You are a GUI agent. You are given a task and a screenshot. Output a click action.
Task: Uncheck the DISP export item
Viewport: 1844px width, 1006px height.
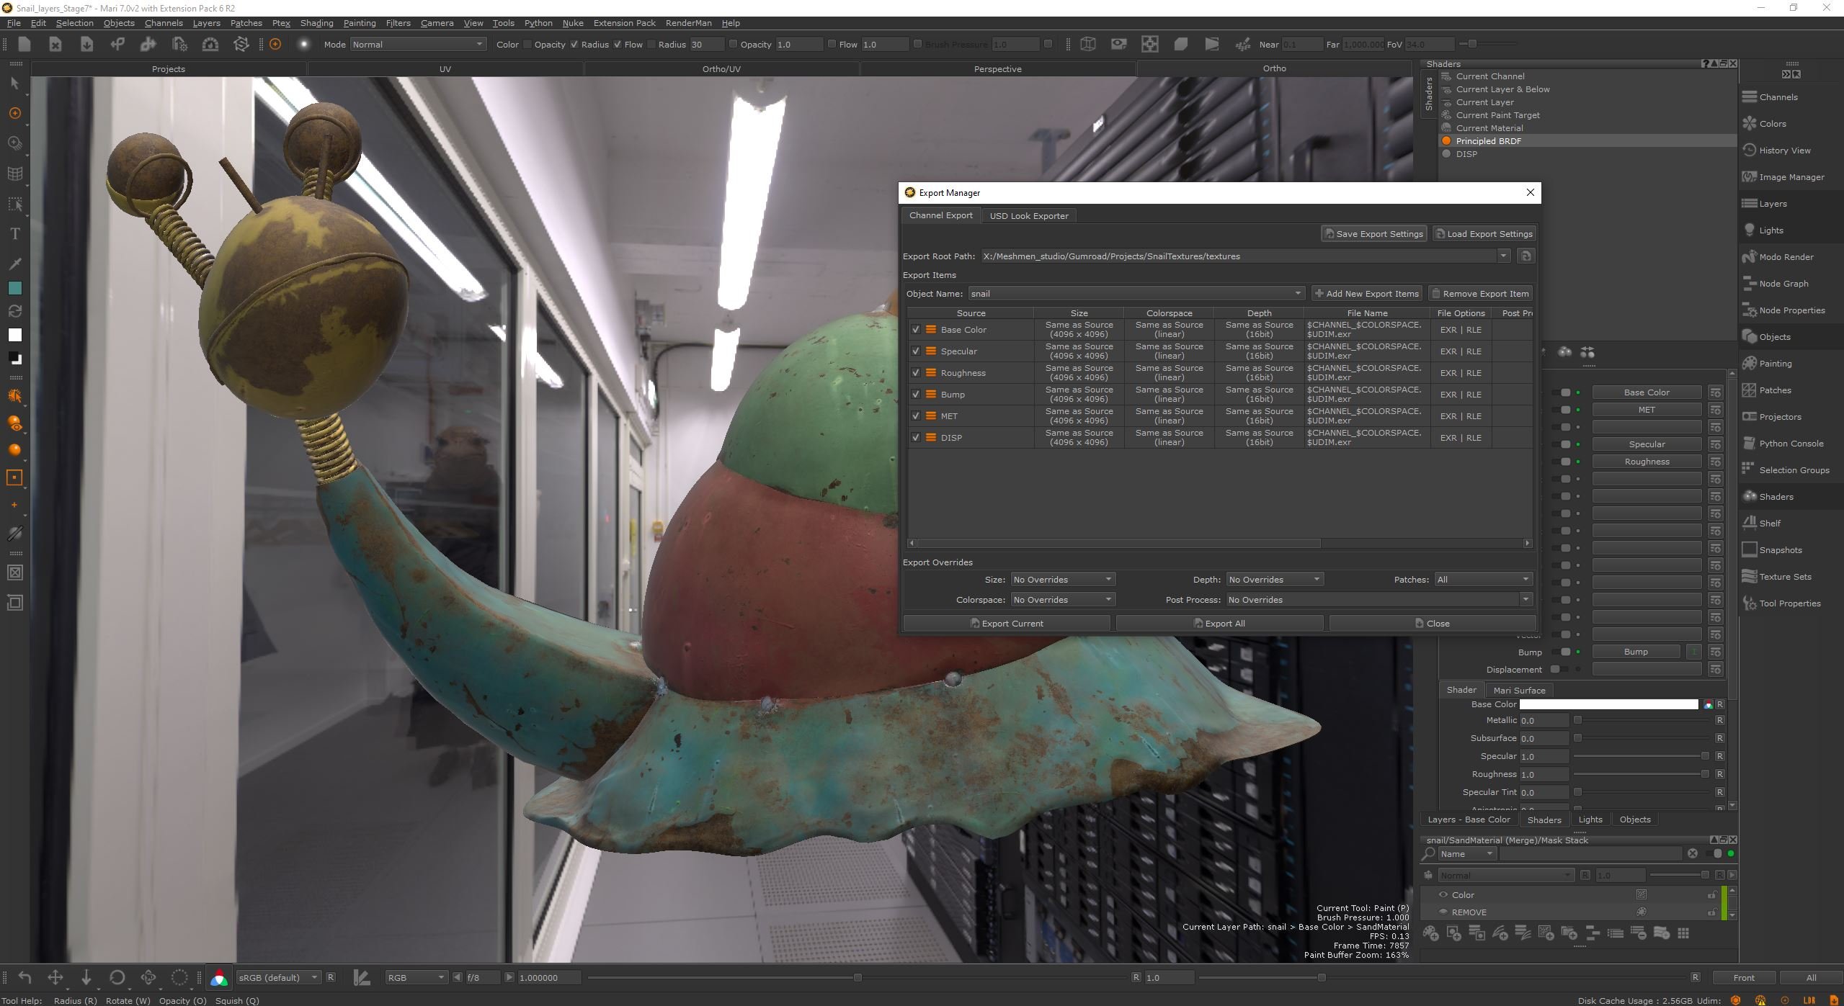pos(916,437)
